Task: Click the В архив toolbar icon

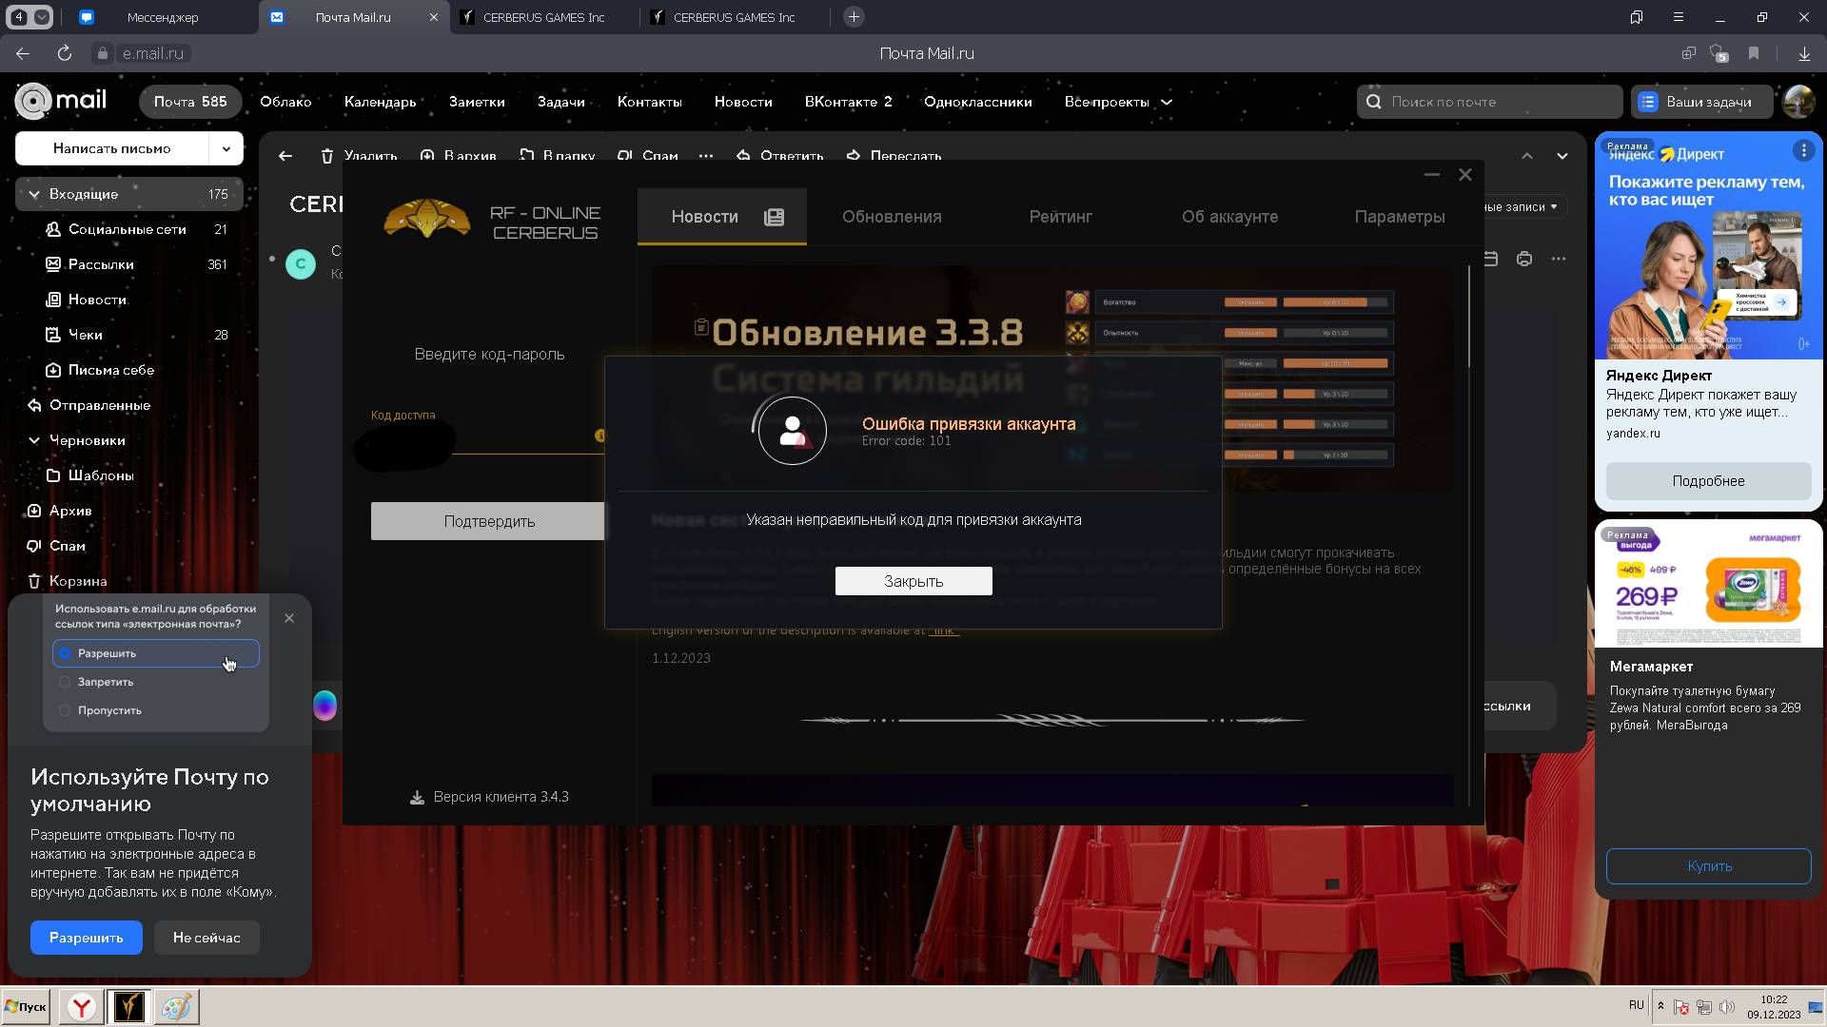Action: (x=427, y=156)
